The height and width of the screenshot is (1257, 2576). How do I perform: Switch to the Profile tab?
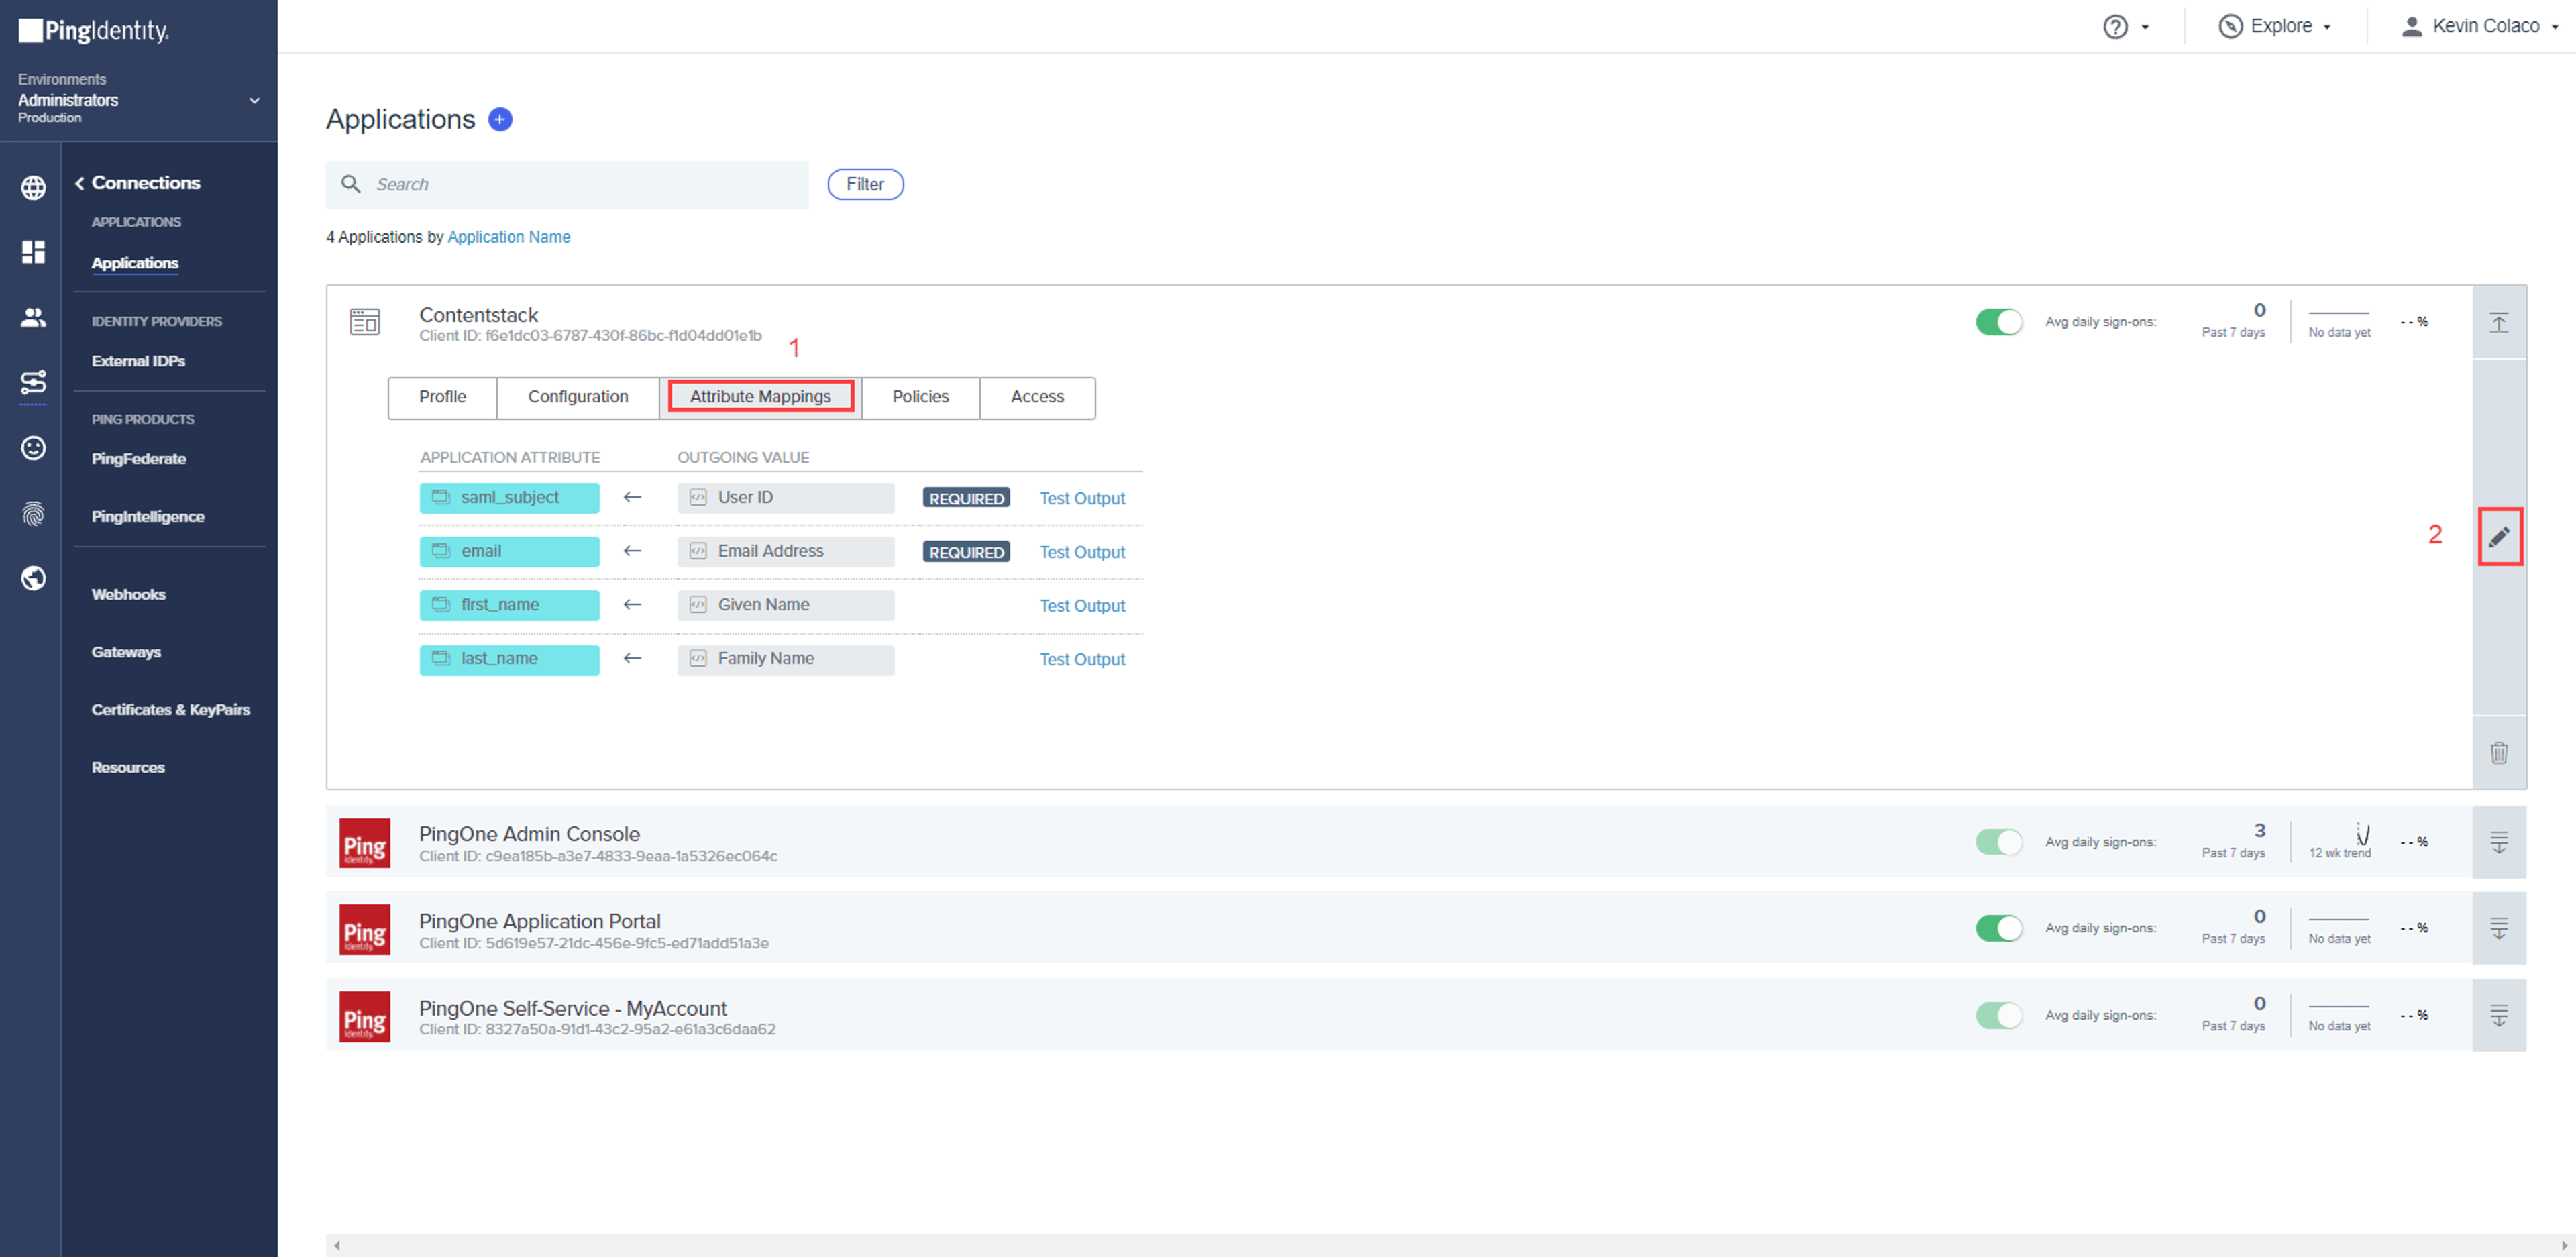(x=442, y=397)
